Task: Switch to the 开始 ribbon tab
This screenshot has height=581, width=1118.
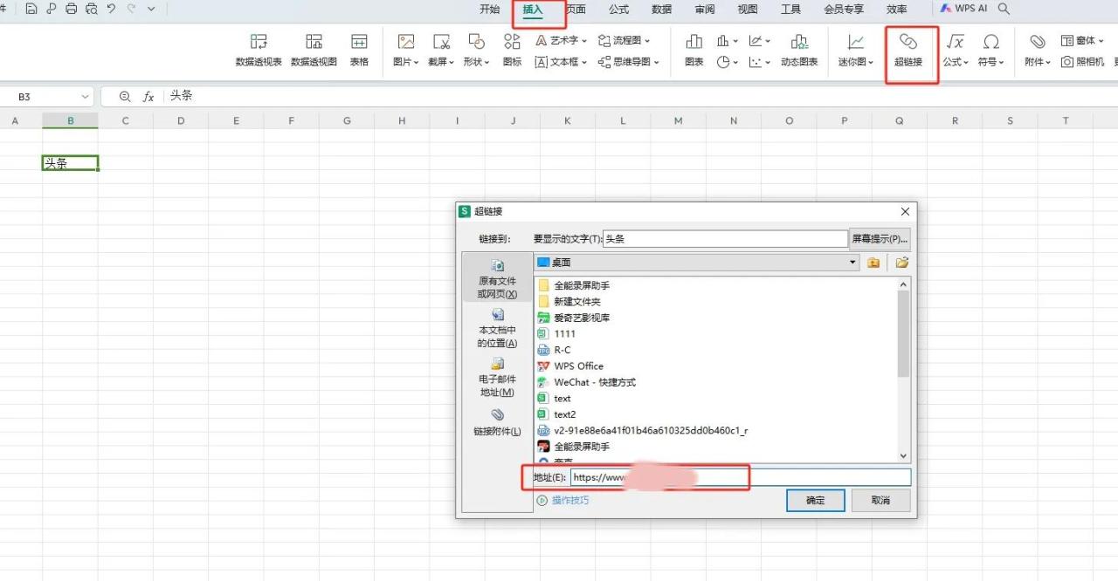Action: coord(490,10)
